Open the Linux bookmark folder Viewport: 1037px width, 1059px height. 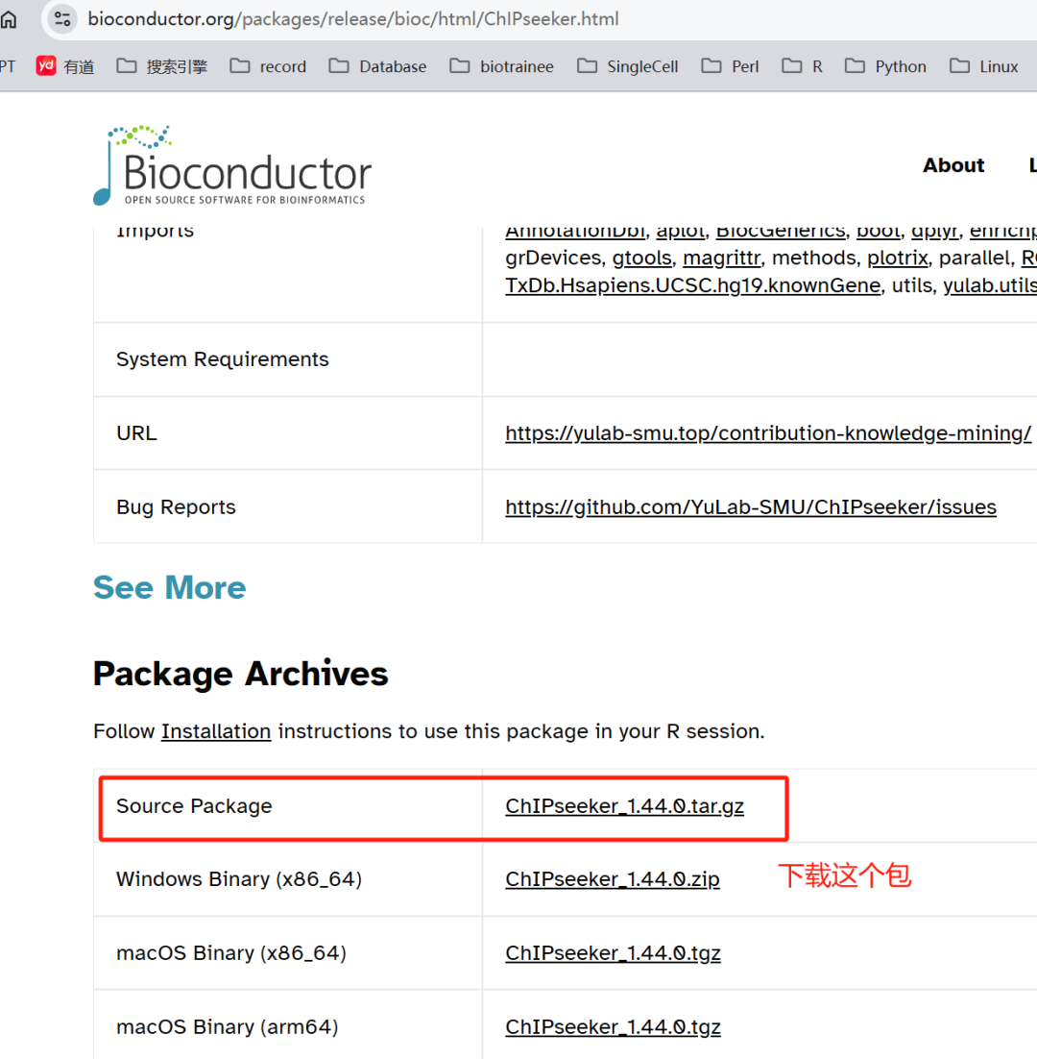pyautogui.click(x=983, y=66)
